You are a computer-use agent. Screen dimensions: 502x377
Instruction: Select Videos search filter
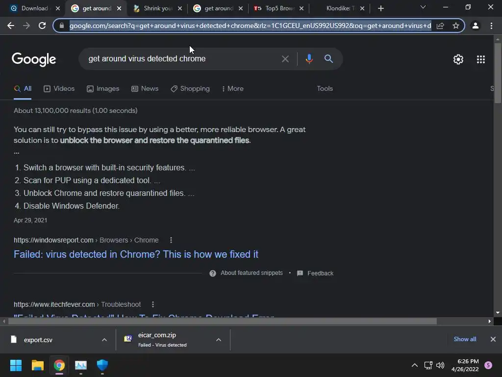pyautogui.click(x=59, y=89)
